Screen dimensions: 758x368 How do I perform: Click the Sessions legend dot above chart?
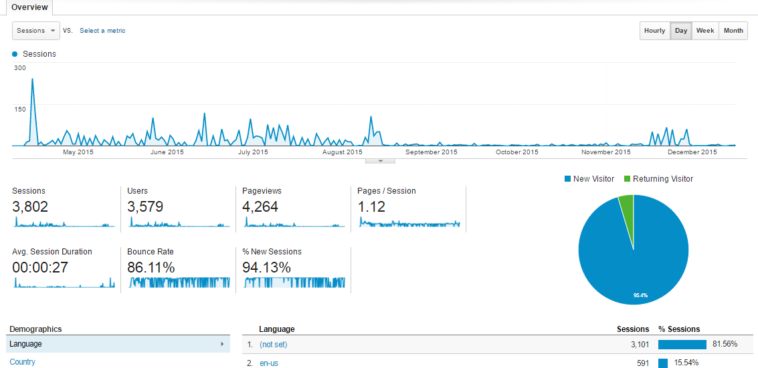click(15, 54)
